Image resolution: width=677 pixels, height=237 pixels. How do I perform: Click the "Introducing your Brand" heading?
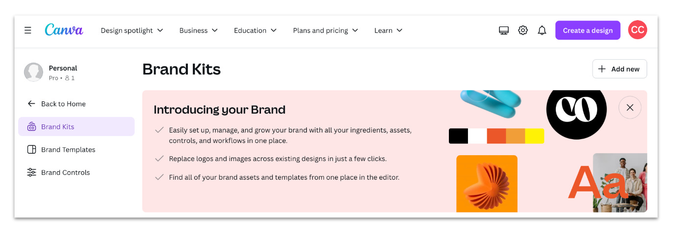click(219, 110)
